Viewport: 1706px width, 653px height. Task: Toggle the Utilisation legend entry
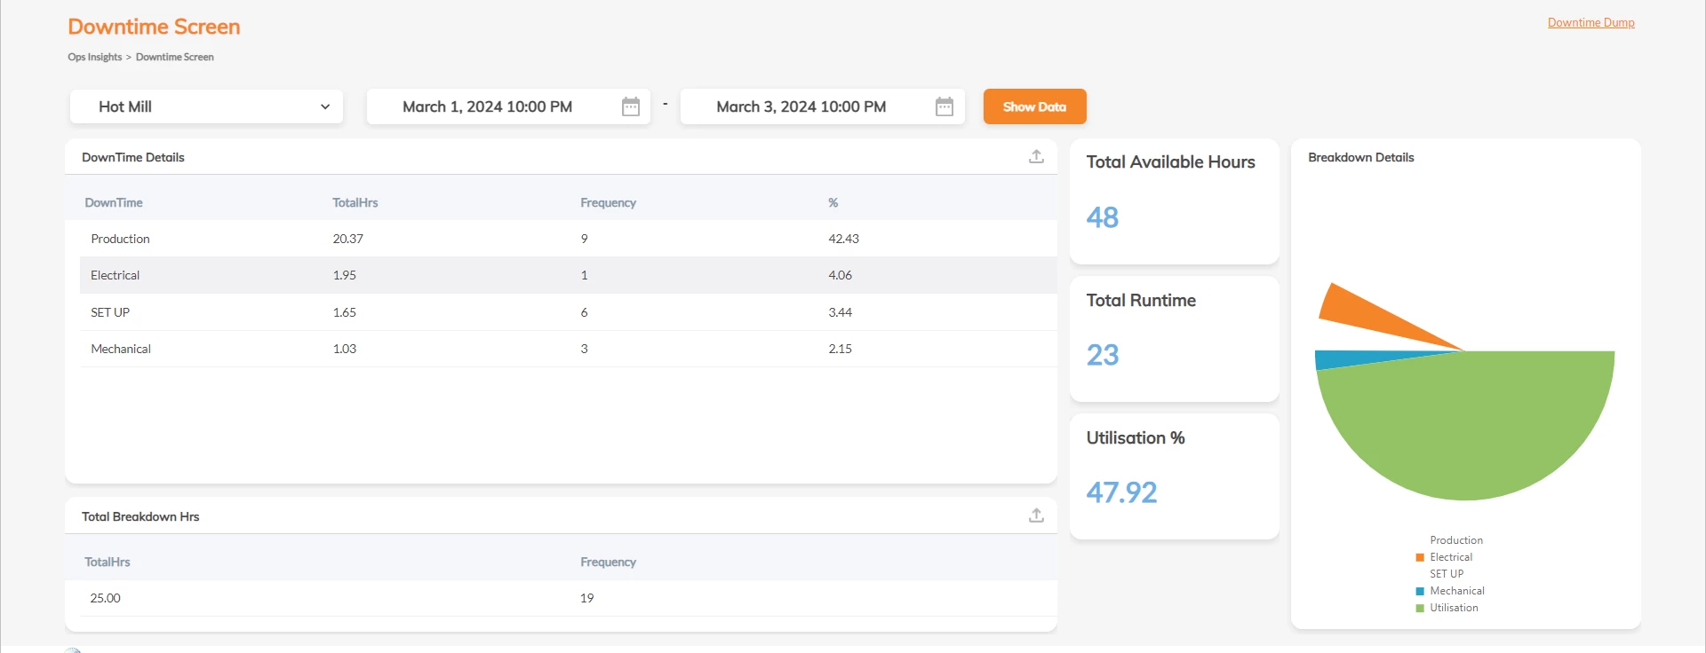point(1447,608)
